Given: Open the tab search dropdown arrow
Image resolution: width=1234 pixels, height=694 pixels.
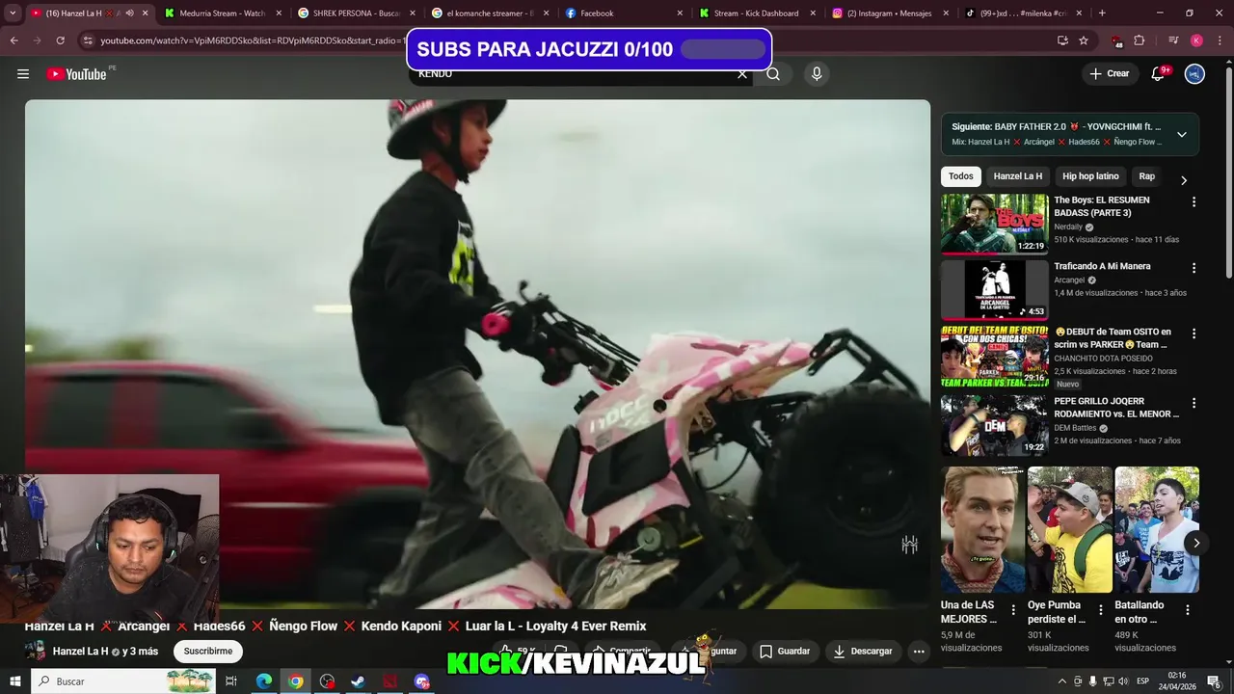Looking at the screenshot, I should click(12, 13).
